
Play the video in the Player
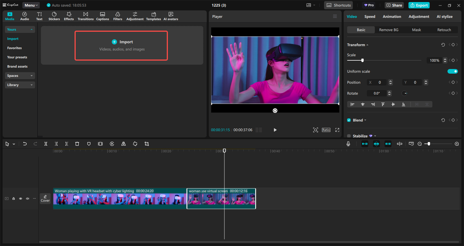coord(275,130)
